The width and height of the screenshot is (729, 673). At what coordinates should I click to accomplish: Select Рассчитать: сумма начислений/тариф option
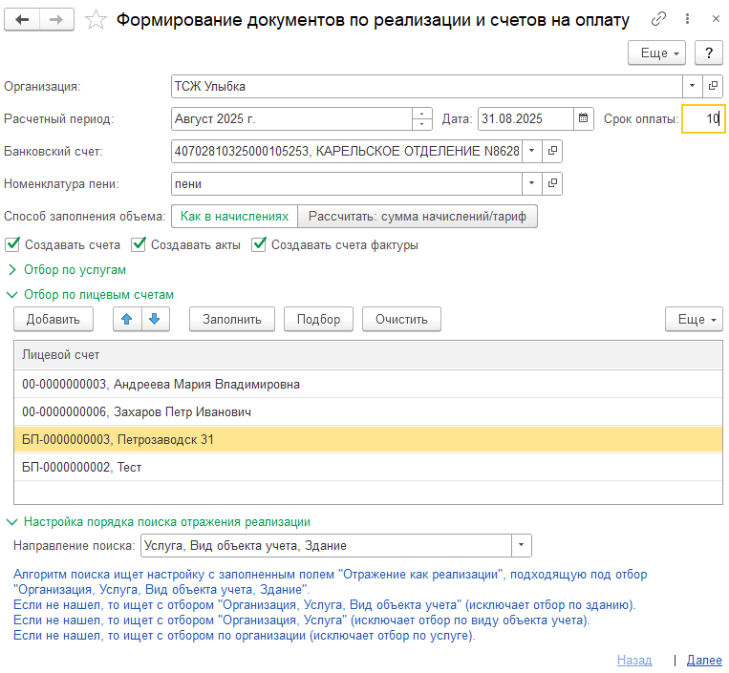pyautogui.click(x=417, y=217)
